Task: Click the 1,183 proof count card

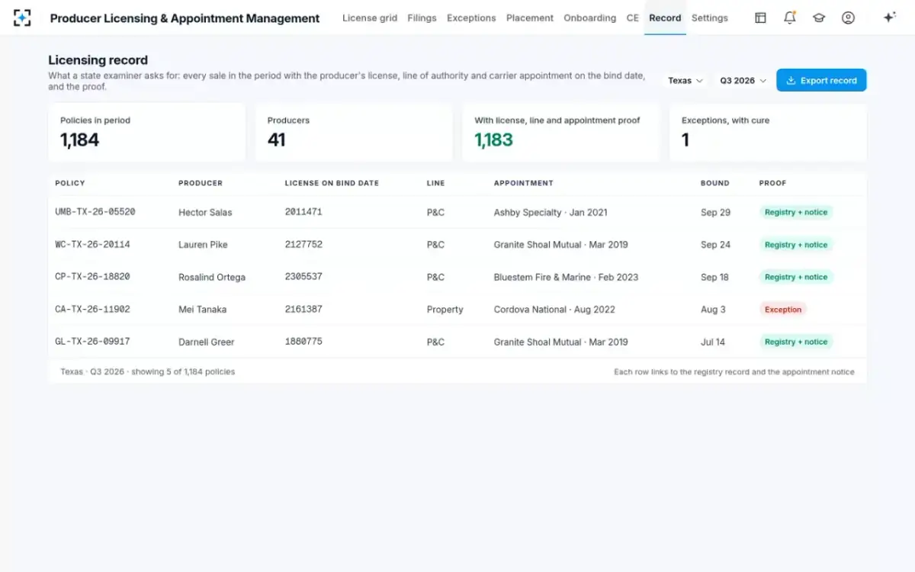Action: click(x=561, y=133)
